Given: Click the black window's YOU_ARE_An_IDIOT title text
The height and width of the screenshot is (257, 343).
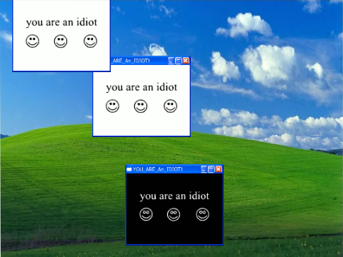Looking at the screenshot, I should click(158, 169).
